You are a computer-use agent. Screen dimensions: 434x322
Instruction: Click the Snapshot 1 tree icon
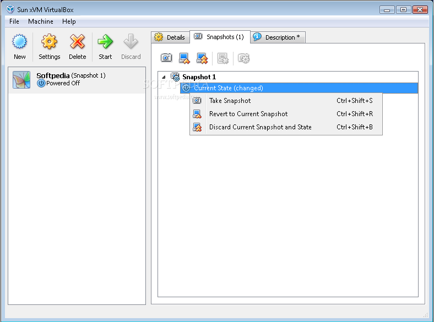pos(175,77)
